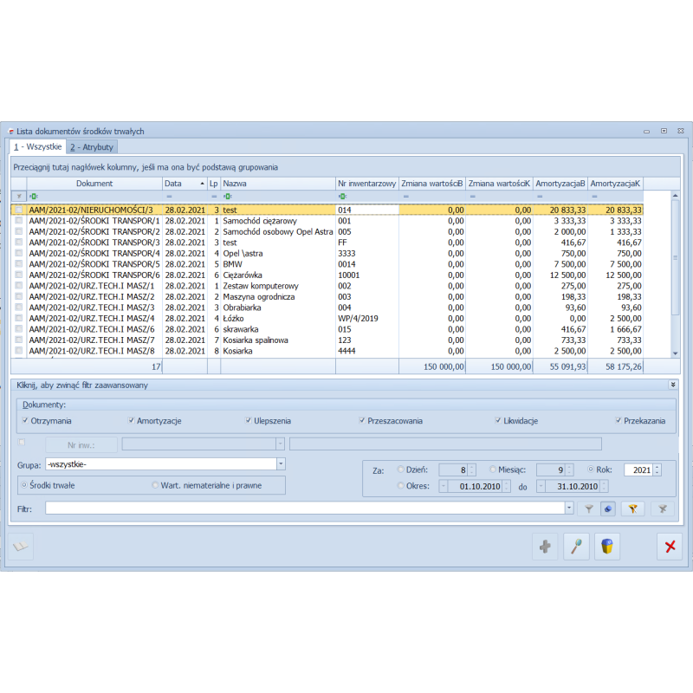Toggle the blue pin filter icon
The height and width of the screenshot is (693, 693).
[608, 508]
